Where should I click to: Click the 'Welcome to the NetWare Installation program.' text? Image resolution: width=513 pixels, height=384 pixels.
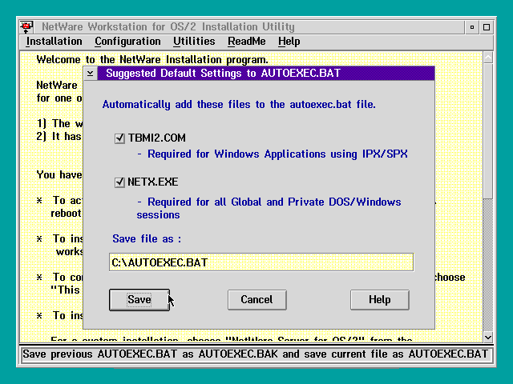[152, 60]
